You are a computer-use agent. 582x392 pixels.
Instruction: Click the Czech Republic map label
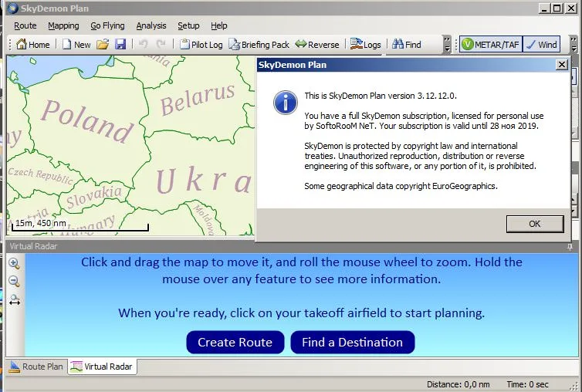coord(41,176)
